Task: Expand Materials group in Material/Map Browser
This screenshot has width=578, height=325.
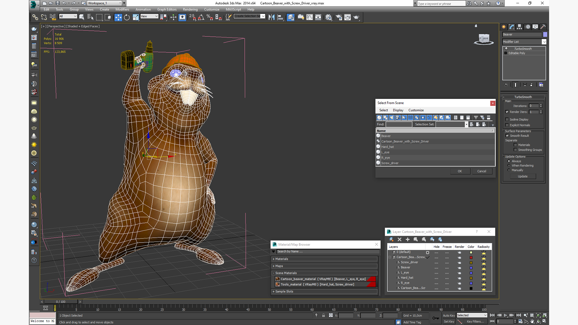Action: [325, 259]
